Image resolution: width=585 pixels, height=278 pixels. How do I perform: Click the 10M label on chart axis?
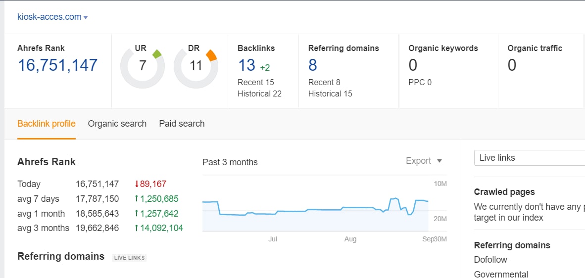pyautogui.click(x=440, y=184)
